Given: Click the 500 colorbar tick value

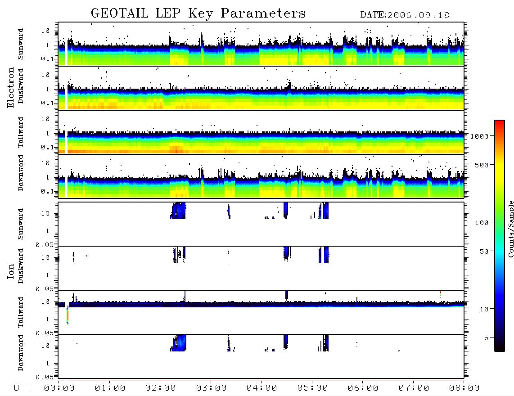Looking at the screenshot, I should (482, 165).
